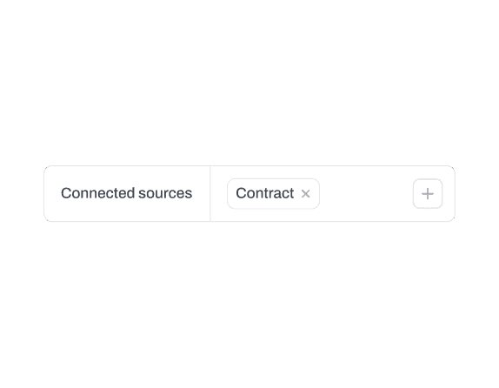Click the blank space after the Contract chip
499x388 pixels.
click(366, 194)
